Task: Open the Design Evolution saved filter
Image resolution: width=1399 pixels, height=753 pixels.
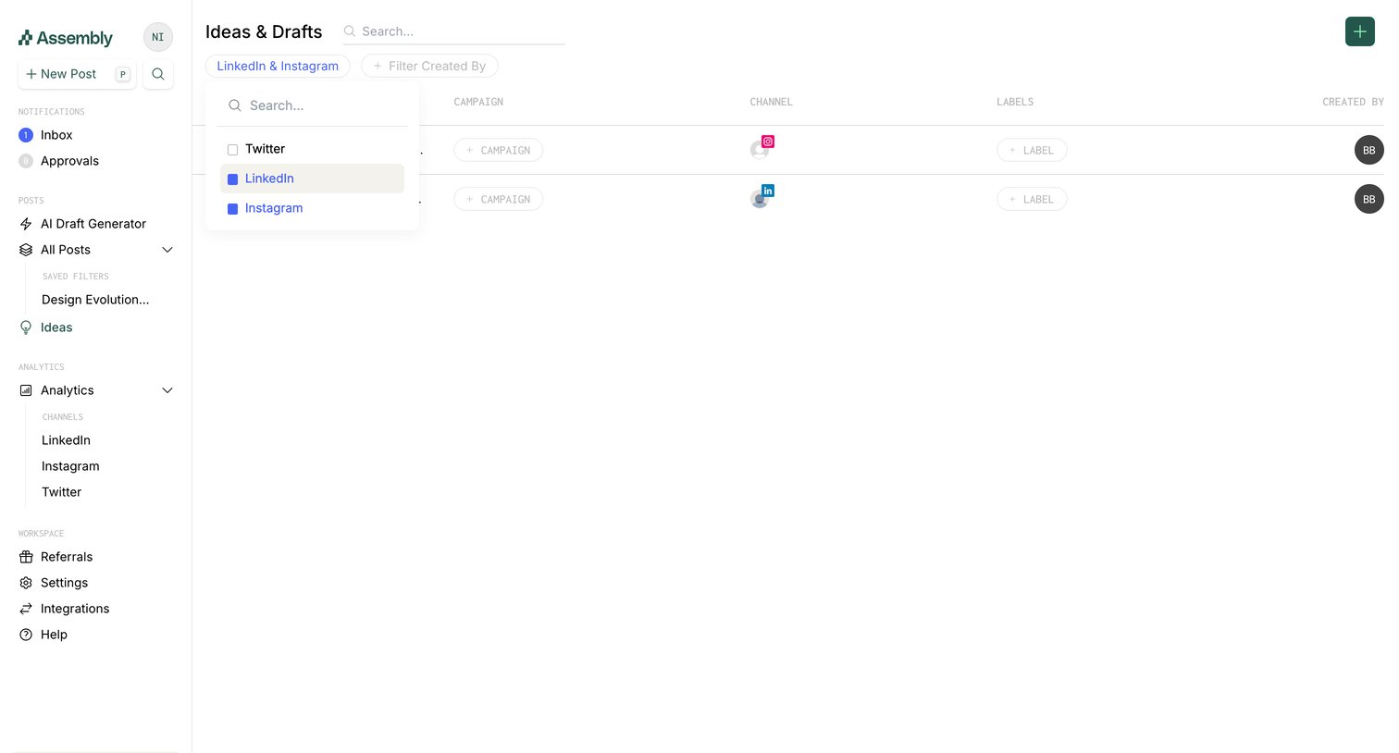Action: click(95, 300)
